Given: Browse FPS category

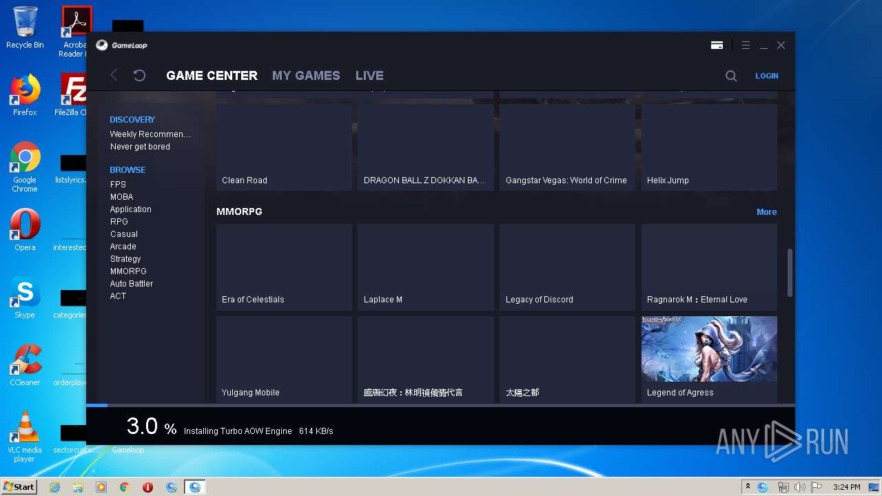Looking at the screenshot, I should (118, 185).
